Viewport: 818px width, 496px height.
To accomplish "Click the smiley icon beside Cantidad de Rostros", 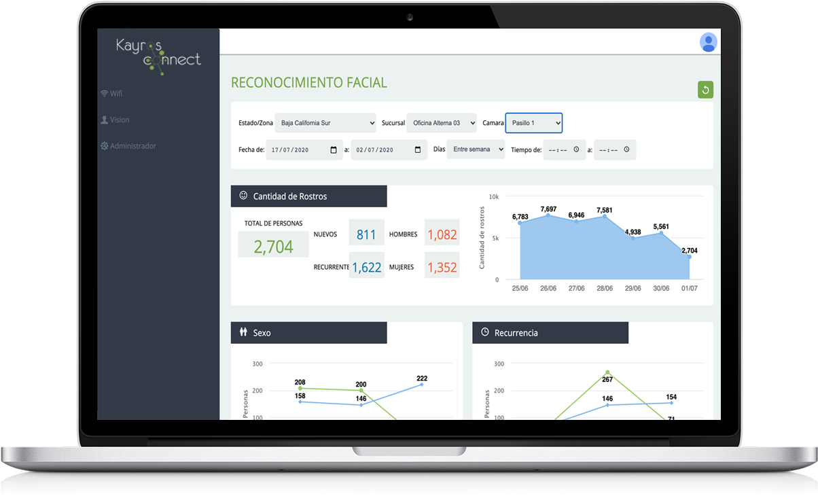I will click(243, 196).
